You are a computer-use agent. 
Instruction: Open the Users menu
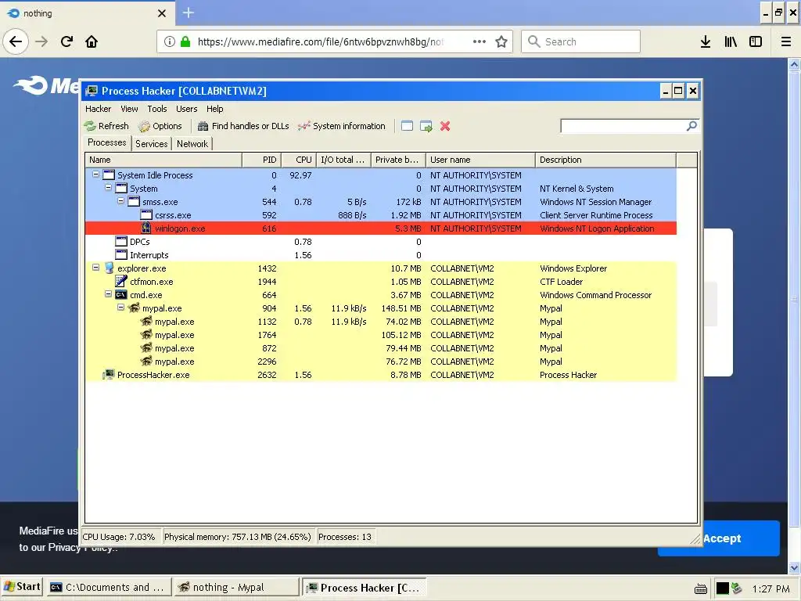coord(186,109)
